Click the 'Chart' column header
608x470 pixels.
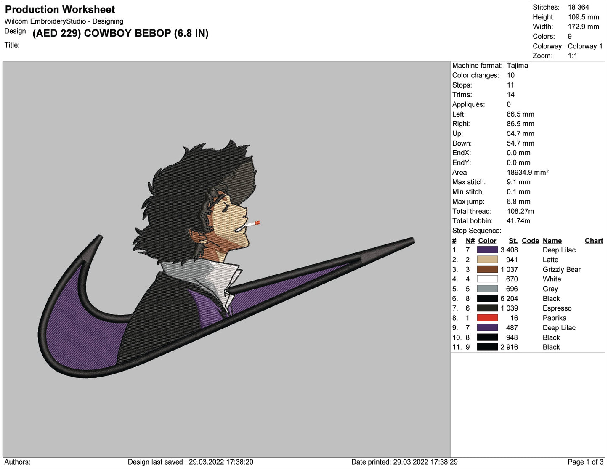(594, 241)
